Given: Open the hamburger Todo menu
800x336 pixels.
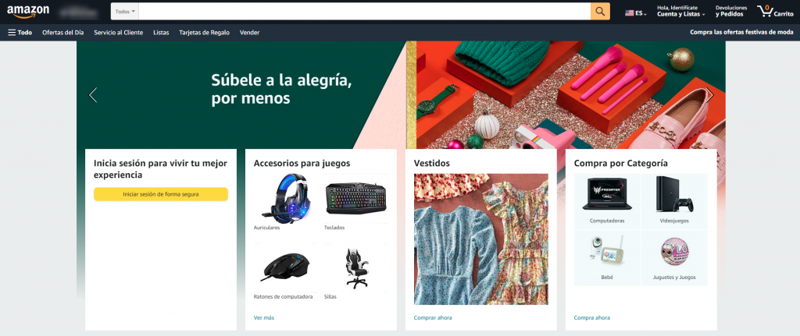Looking at the screenshot, I should point(20,32).
